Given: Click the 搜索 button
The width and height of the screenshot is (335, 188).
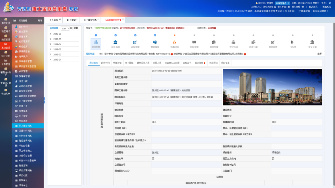Looking at the screenshot, I should pyautogui.click(x=76, y=28).
